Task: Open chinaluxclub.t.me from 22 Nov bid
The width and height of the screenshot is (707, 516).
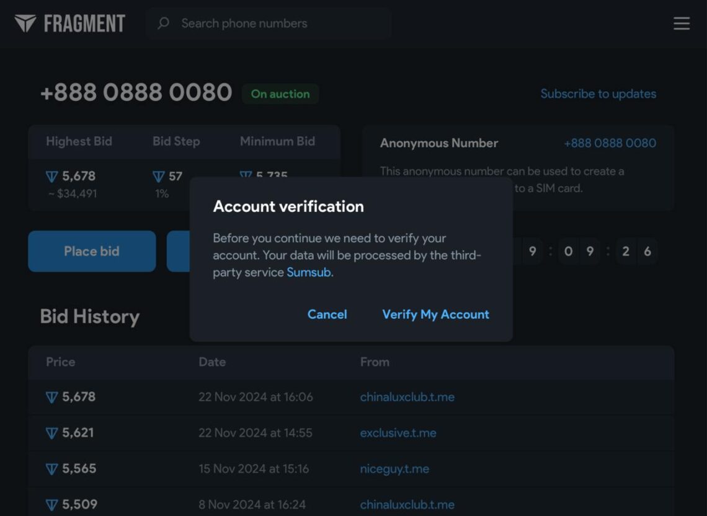Action: [x=407, y=397]
